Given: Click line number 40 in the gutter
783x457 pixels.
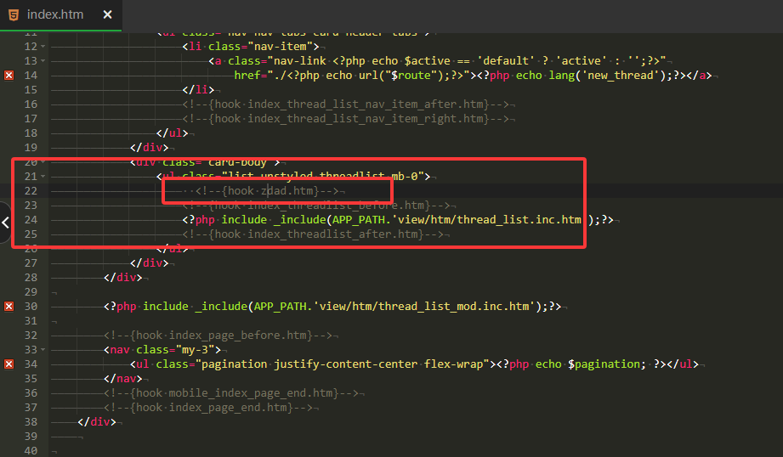Looking at the screenshot, I should 31,450.
